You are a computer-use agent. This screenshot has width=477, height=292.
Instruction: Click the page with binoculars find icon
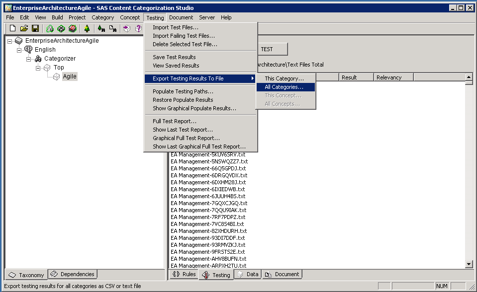(113, 29)
